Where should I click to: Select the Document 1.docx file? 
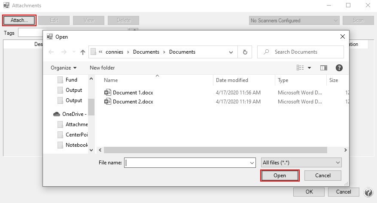(x=133, y=92)
